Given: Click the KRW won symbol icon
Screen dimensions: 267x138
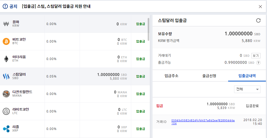Looking at the screenshot, I should point(6,24).
